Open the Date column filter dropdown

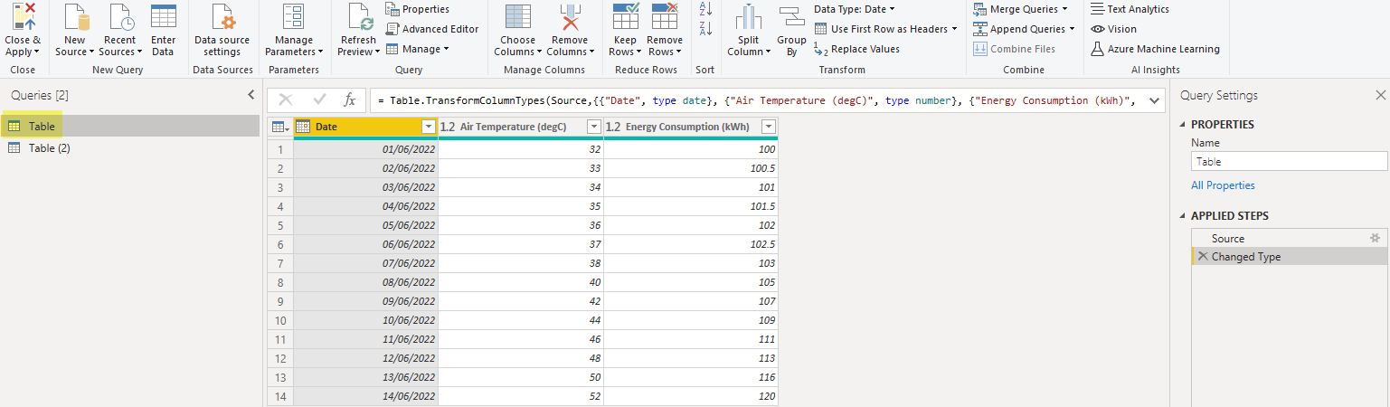point(429,127)
